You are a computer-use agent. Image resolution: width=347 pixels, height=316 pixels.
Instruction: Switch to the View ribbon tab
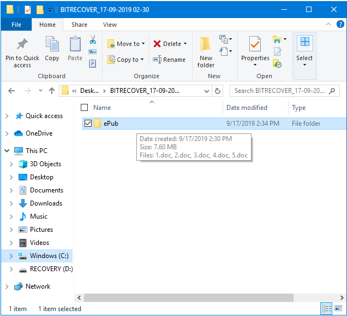coord(110,25)
